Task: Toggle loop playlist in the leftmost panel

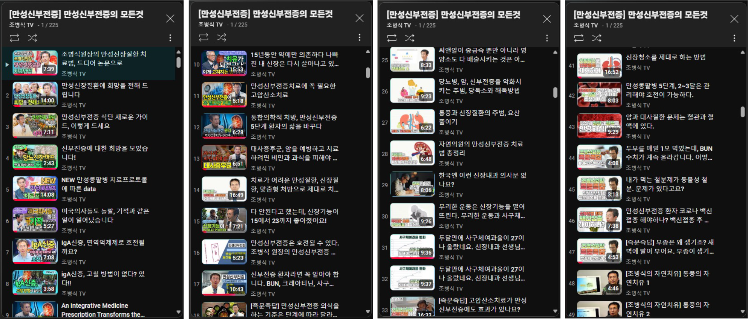Action: pyautogui.click(x=14, y=38)
